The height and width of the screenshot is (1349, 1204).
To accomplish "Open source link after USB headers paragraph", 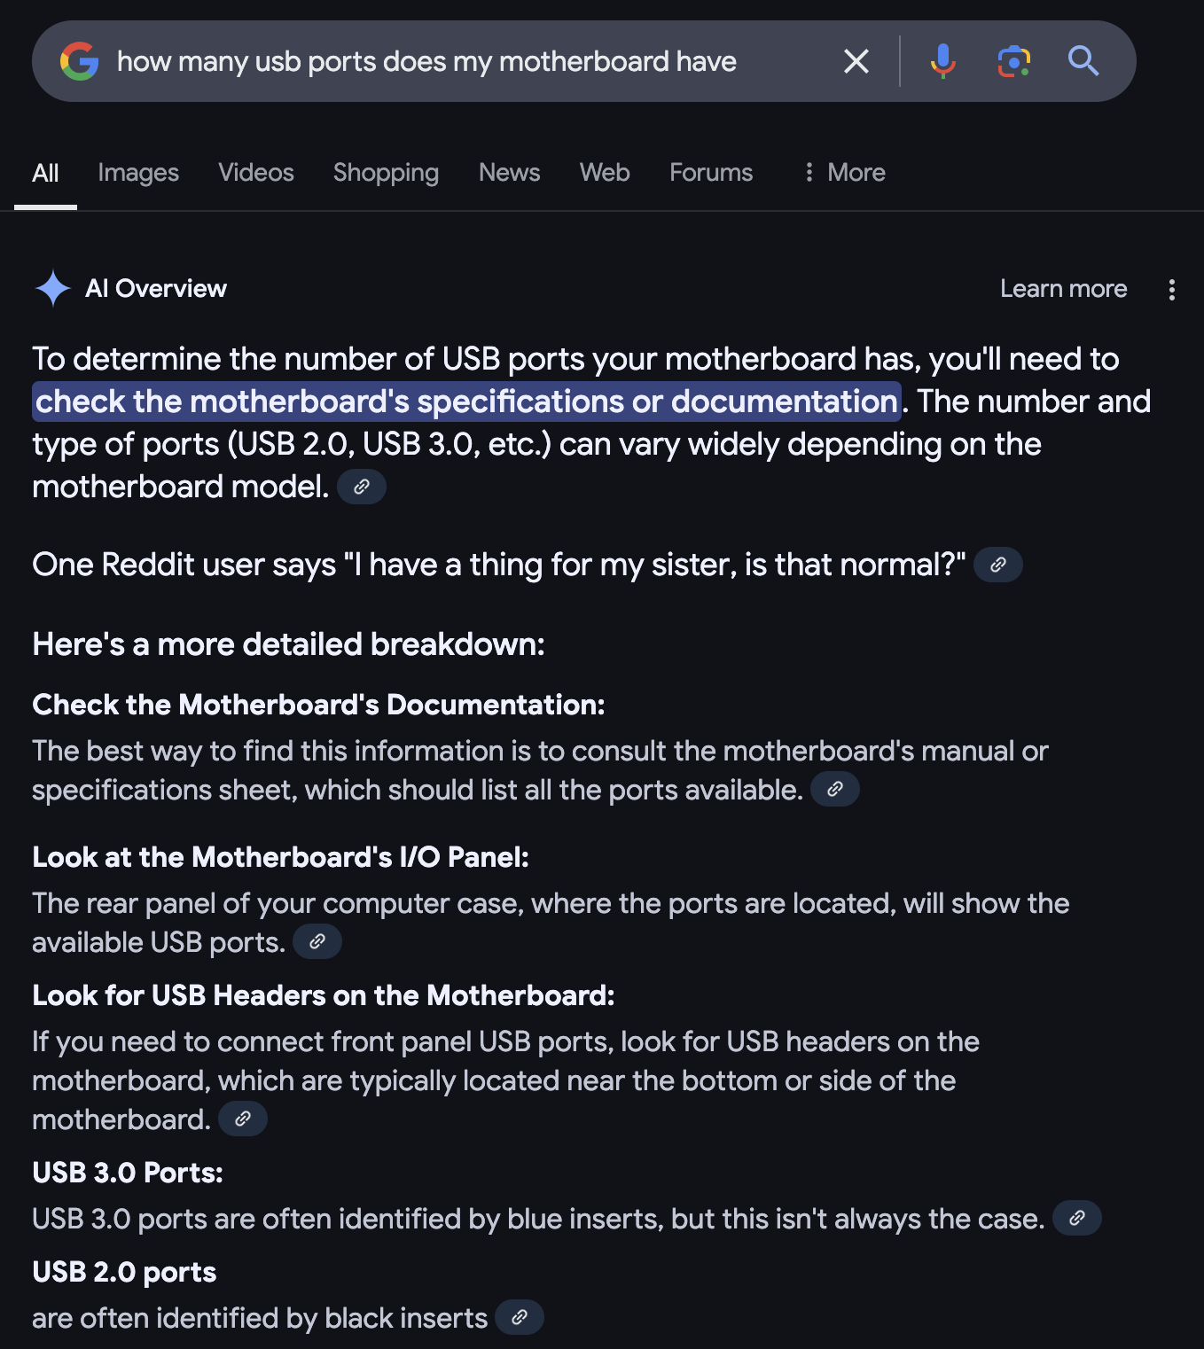I will pos(243,1119).
